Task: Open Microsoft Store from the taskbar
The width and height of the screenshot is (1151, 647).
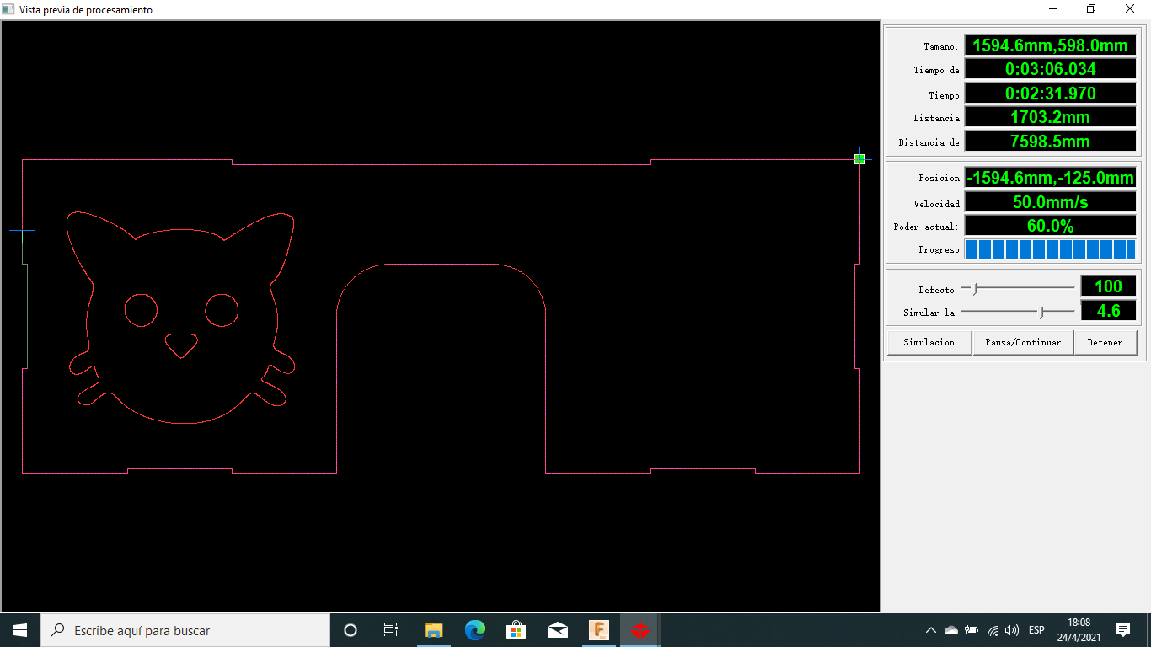Action: pyautogui.click(x=516, y=630)
